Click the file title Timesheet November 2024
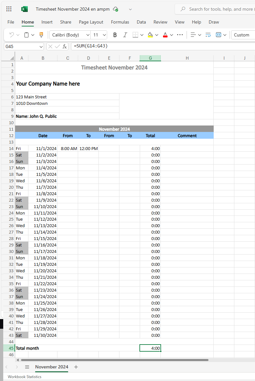Image resolution: width=255 pixels, height=381 pixels. point(73,9)
